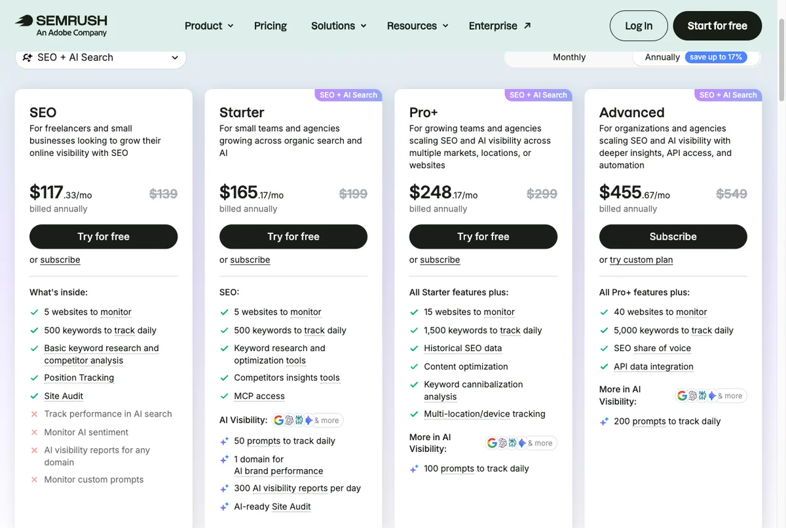The height and width of the screenshot is (528, 786).
Task: Click the SEO + AI Search badge on Starter
Action: tap(348, 95)
